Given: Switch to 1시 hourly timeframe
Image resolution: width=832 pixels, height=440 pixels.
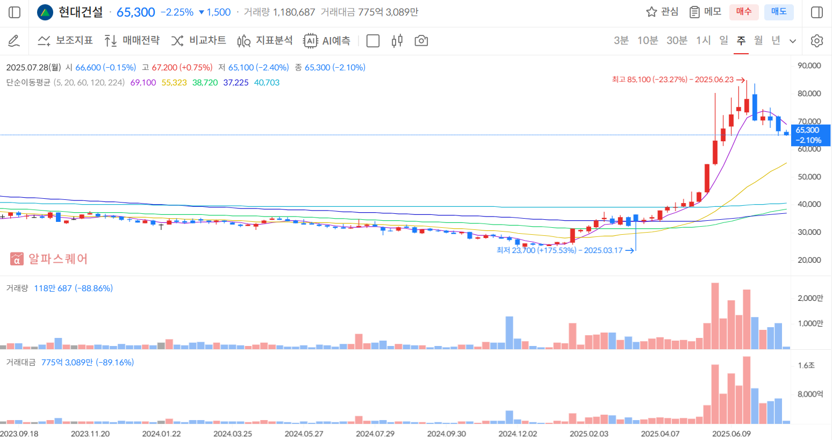Looking at the screenshot, I should 703,41.
